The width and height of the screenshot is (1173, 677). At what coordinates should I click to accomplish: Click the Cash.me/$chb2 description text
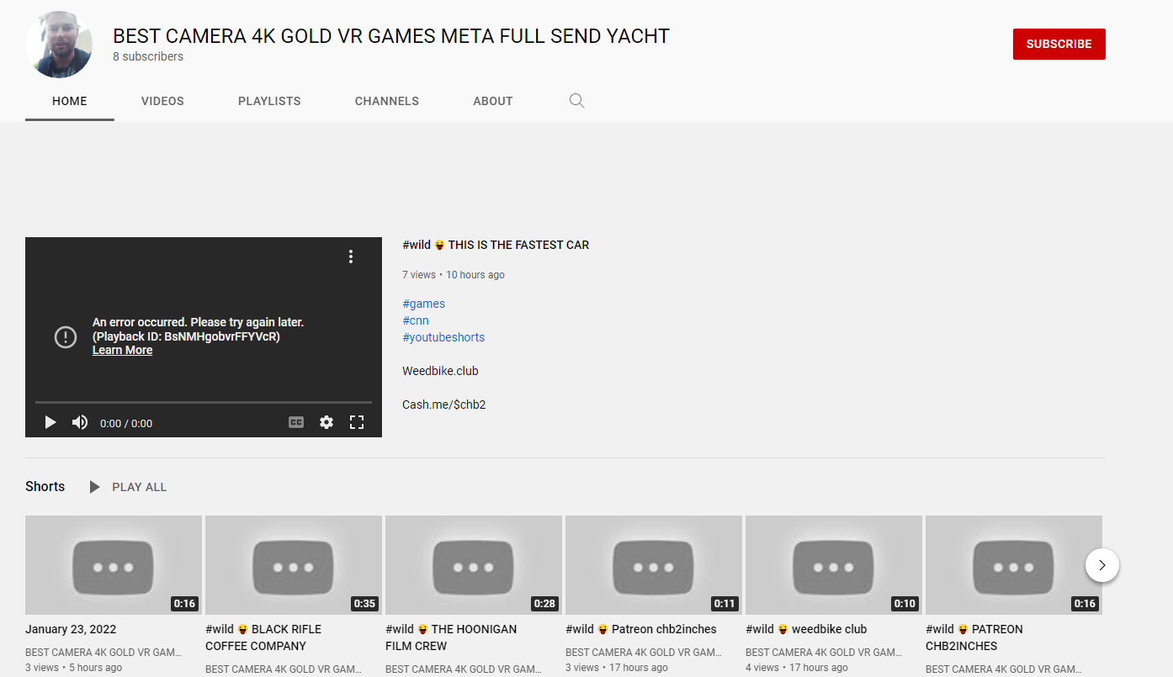coord(444,405)
